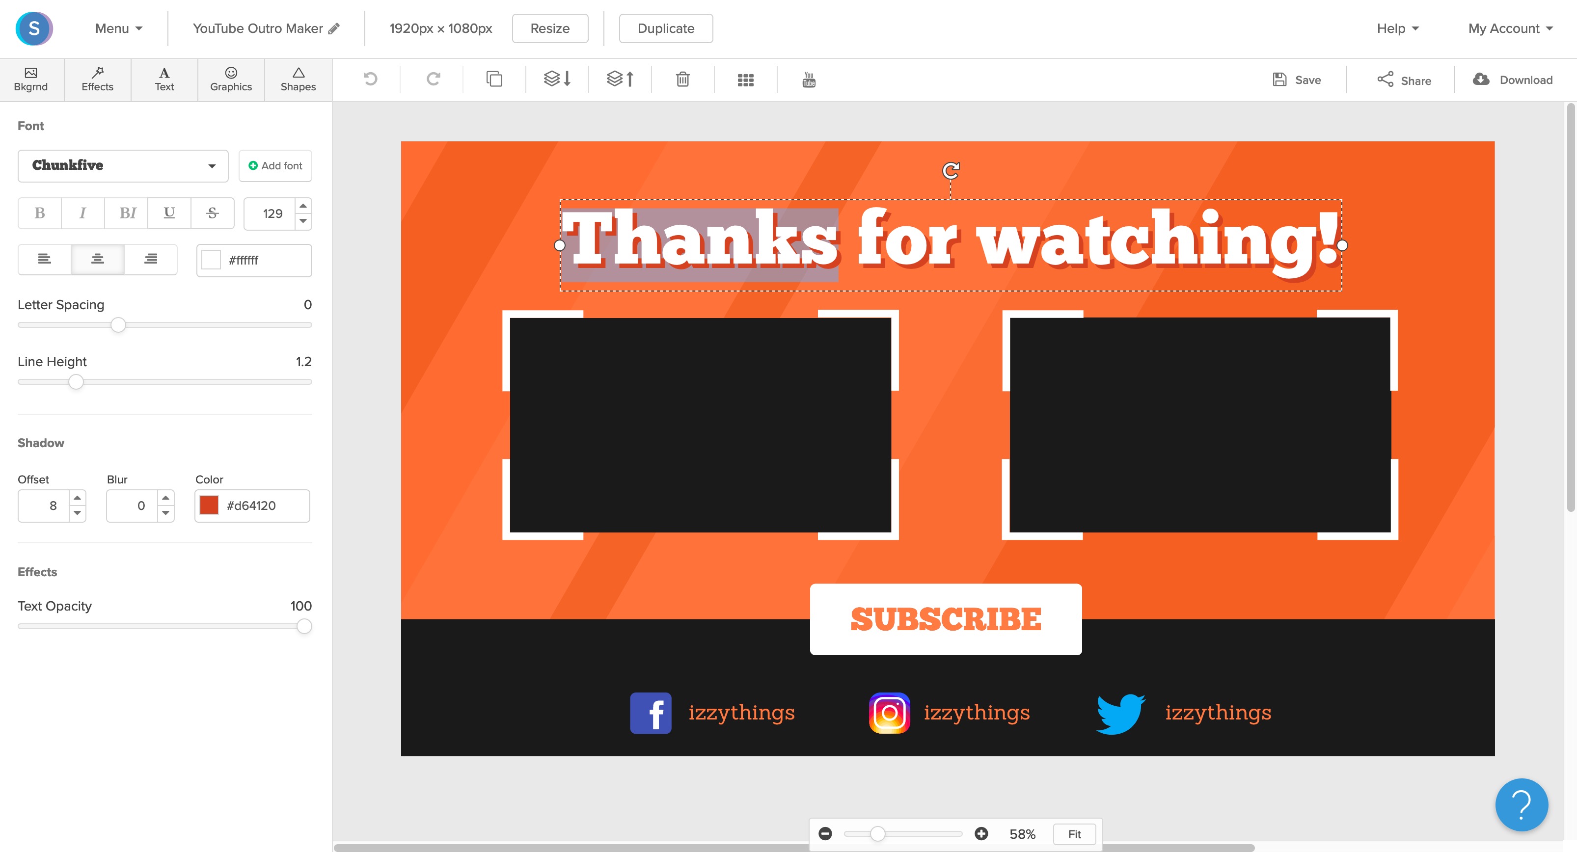The image size is (1577, 852).
Task: Increase the shadow offset value
Action: pyautogui.click(x=77, y=498)
